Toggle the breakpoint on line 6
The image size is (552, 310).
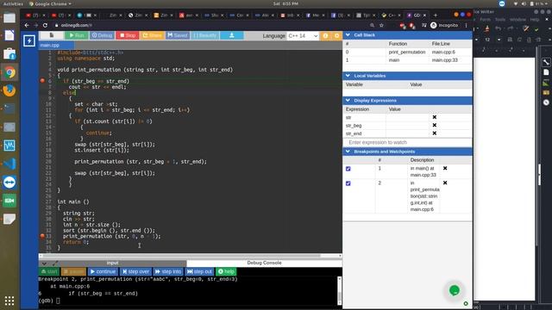[42, 81]
